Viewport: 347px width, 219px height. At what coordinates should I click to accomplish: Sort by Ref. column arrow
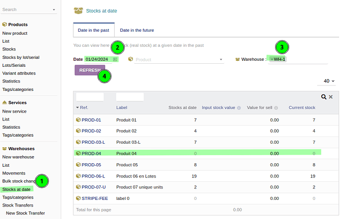point(77,107)
